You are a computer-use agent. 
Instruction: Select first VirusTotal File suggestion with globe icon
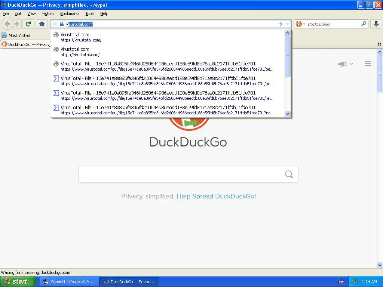tap(168, 67)
